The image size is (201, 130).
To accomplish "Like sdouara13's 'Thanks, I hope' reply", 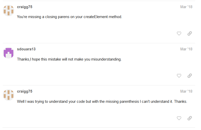I will pos(179,76).
